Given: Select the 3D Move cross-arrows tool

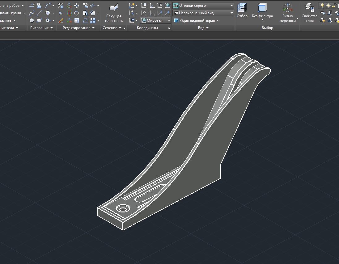Looking at the screenshot, I should click(x=77, y=6).
